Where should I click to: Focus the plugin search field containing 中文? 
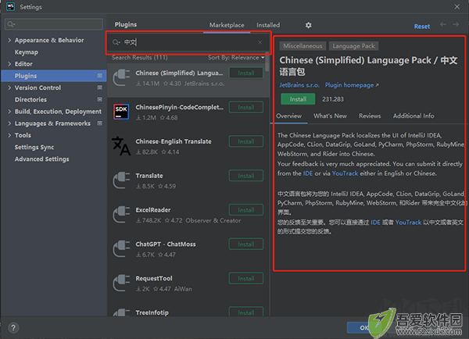tap(188, 42)
